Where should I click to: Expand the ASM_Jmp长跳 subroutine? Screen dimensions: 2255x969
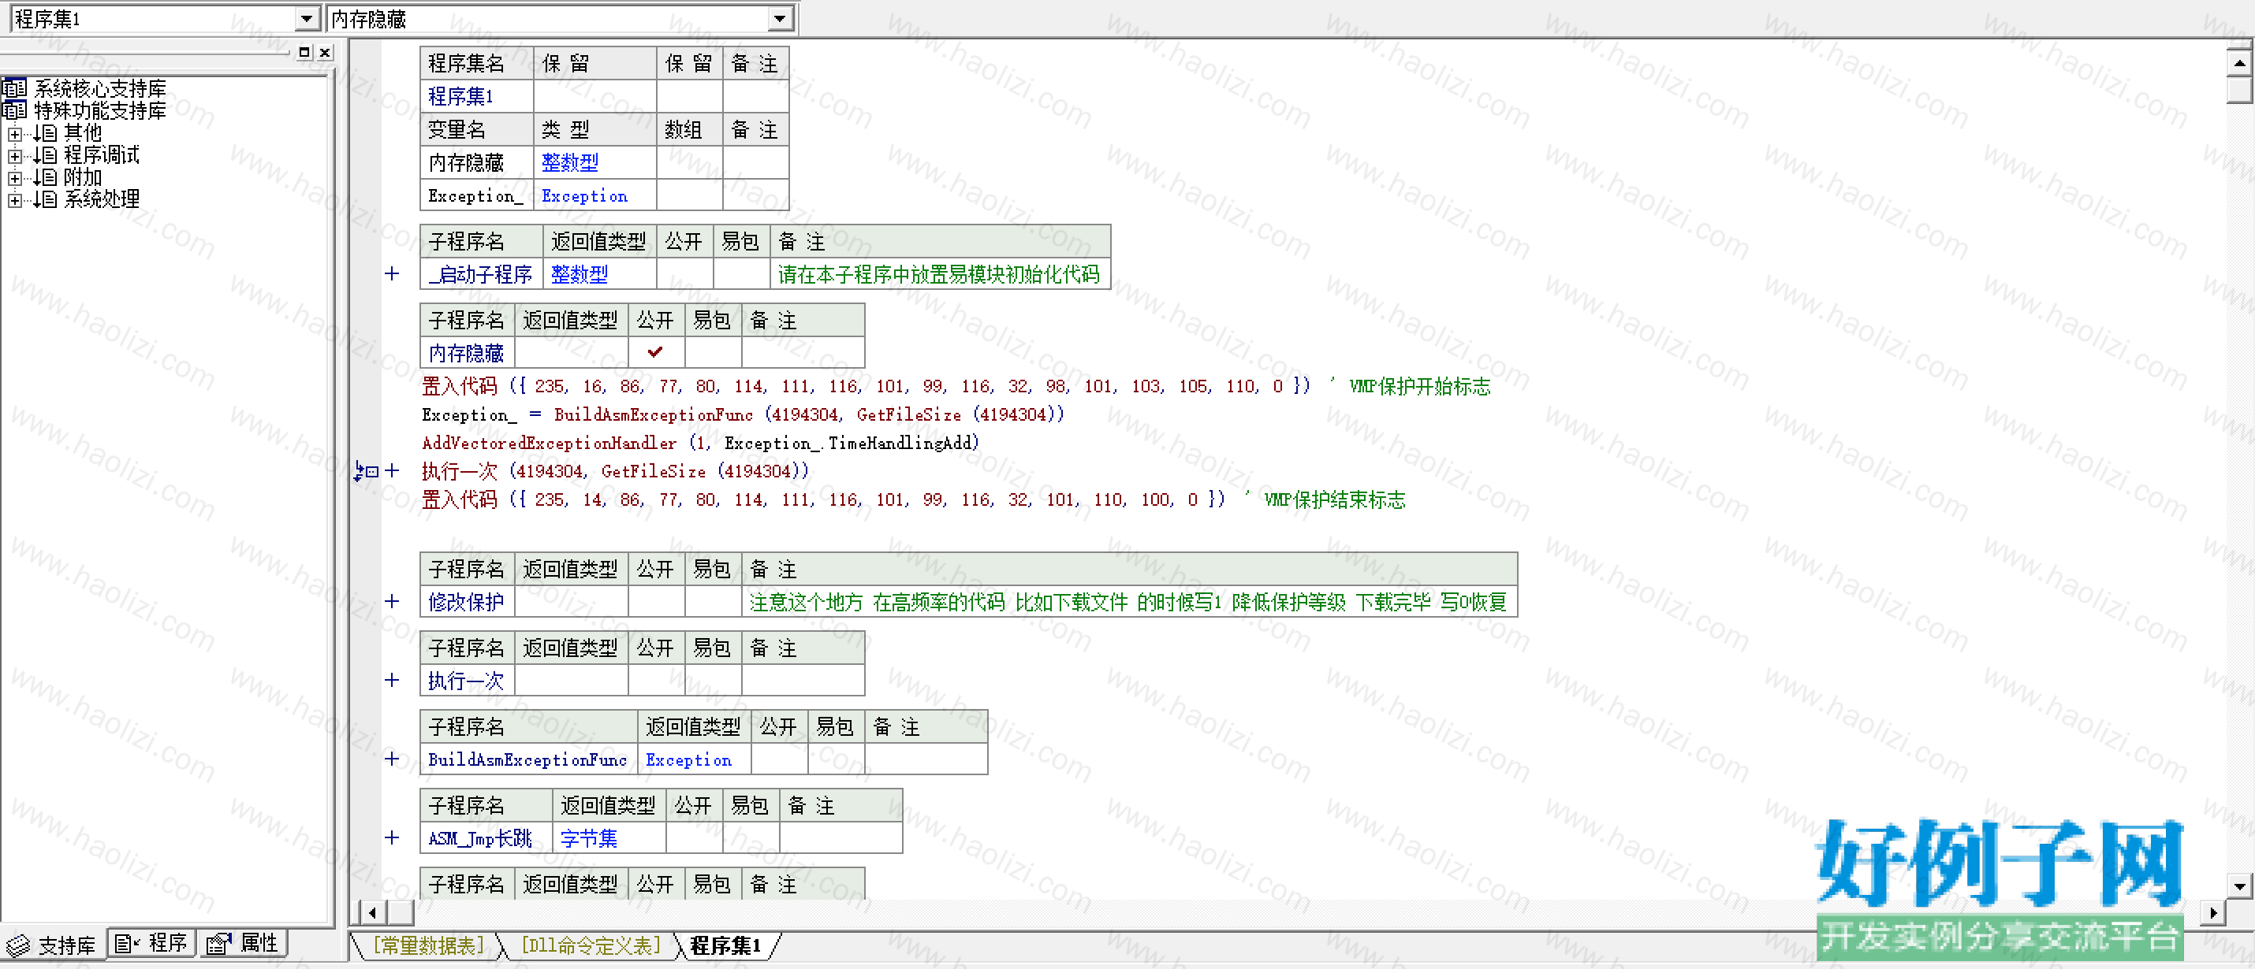coord(392,837)
